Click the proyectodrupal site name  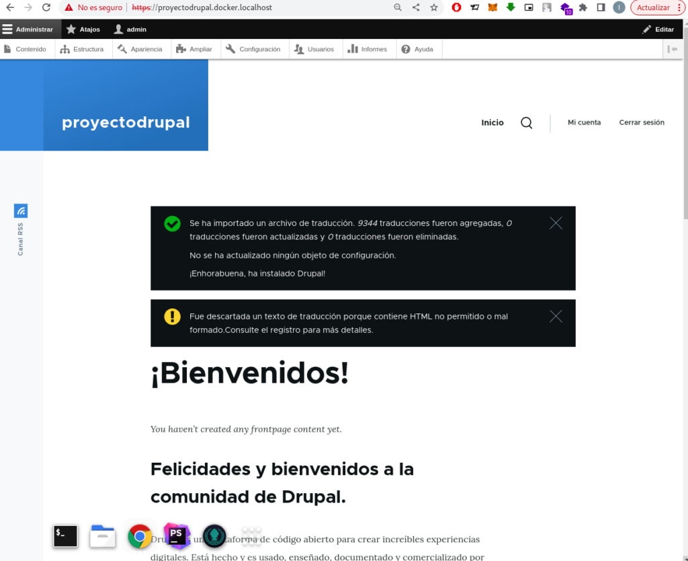126,122
